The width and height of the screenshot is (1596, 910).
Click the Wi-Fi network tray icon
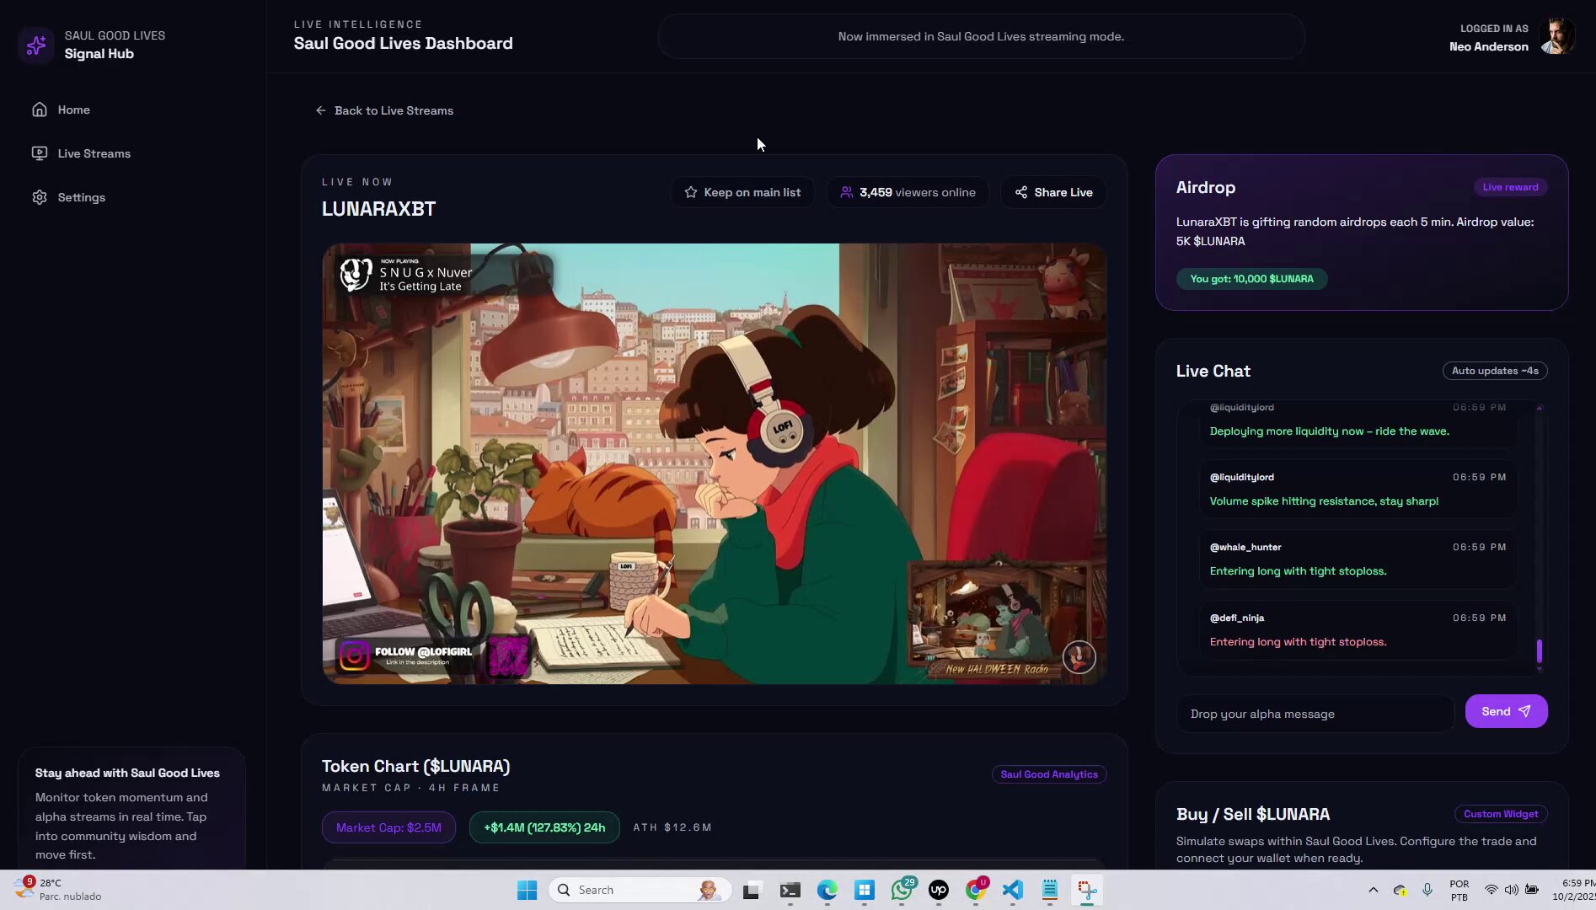(x=1491, y=890)
